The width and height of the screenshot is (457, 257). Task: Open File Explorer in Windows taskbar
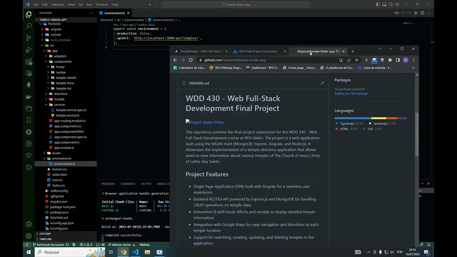click(x=147, y=252)
